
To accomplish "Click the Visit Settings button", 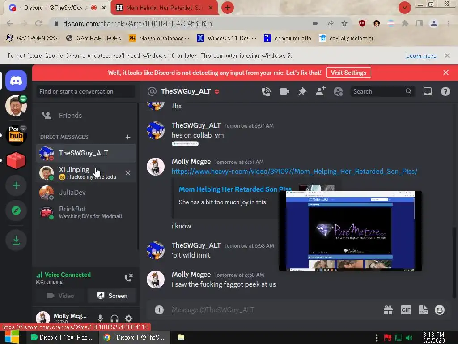I will point(348,73).
